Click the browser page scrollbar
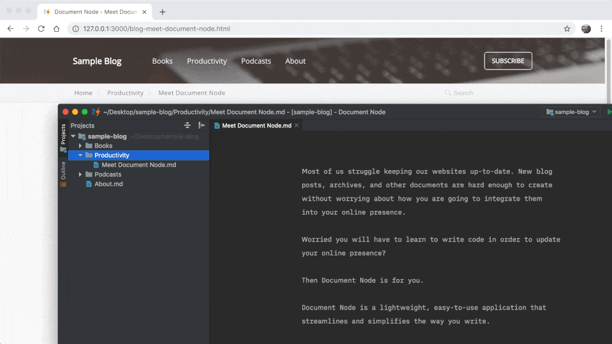 (608, 70)
